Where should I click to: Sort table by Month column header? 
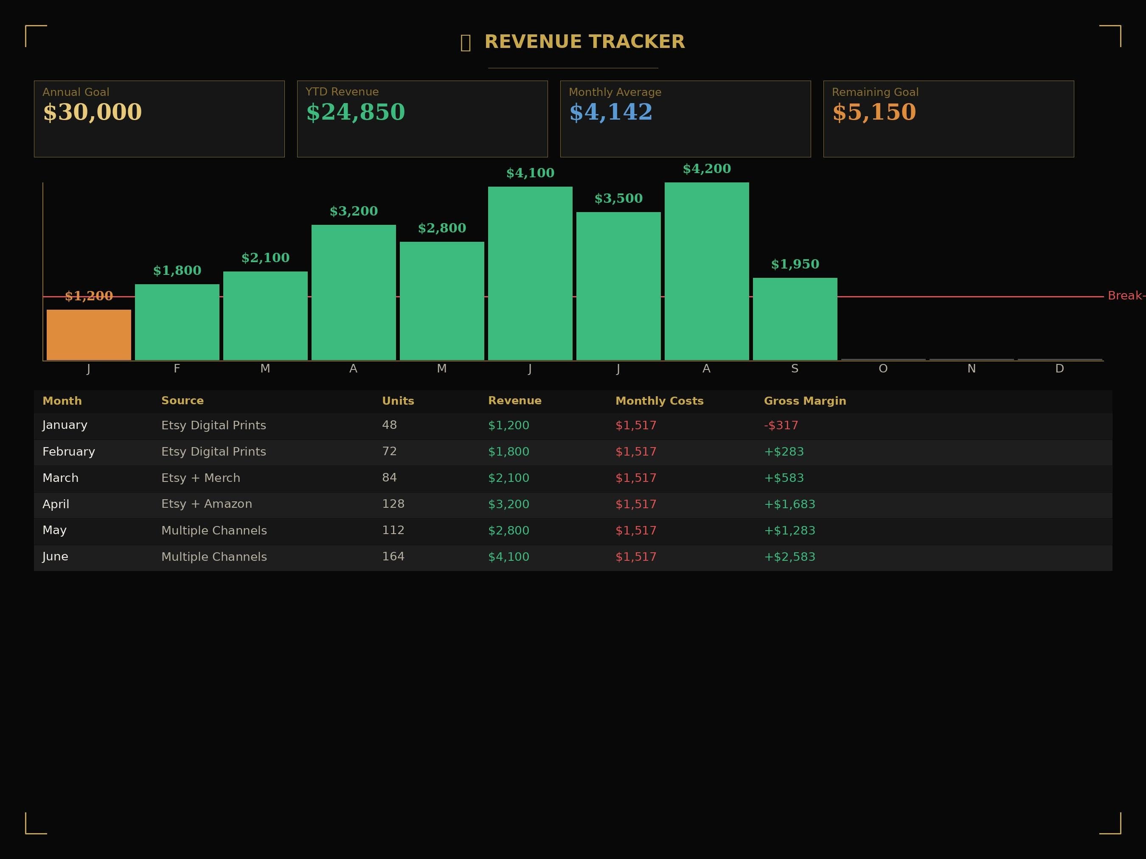62,401
